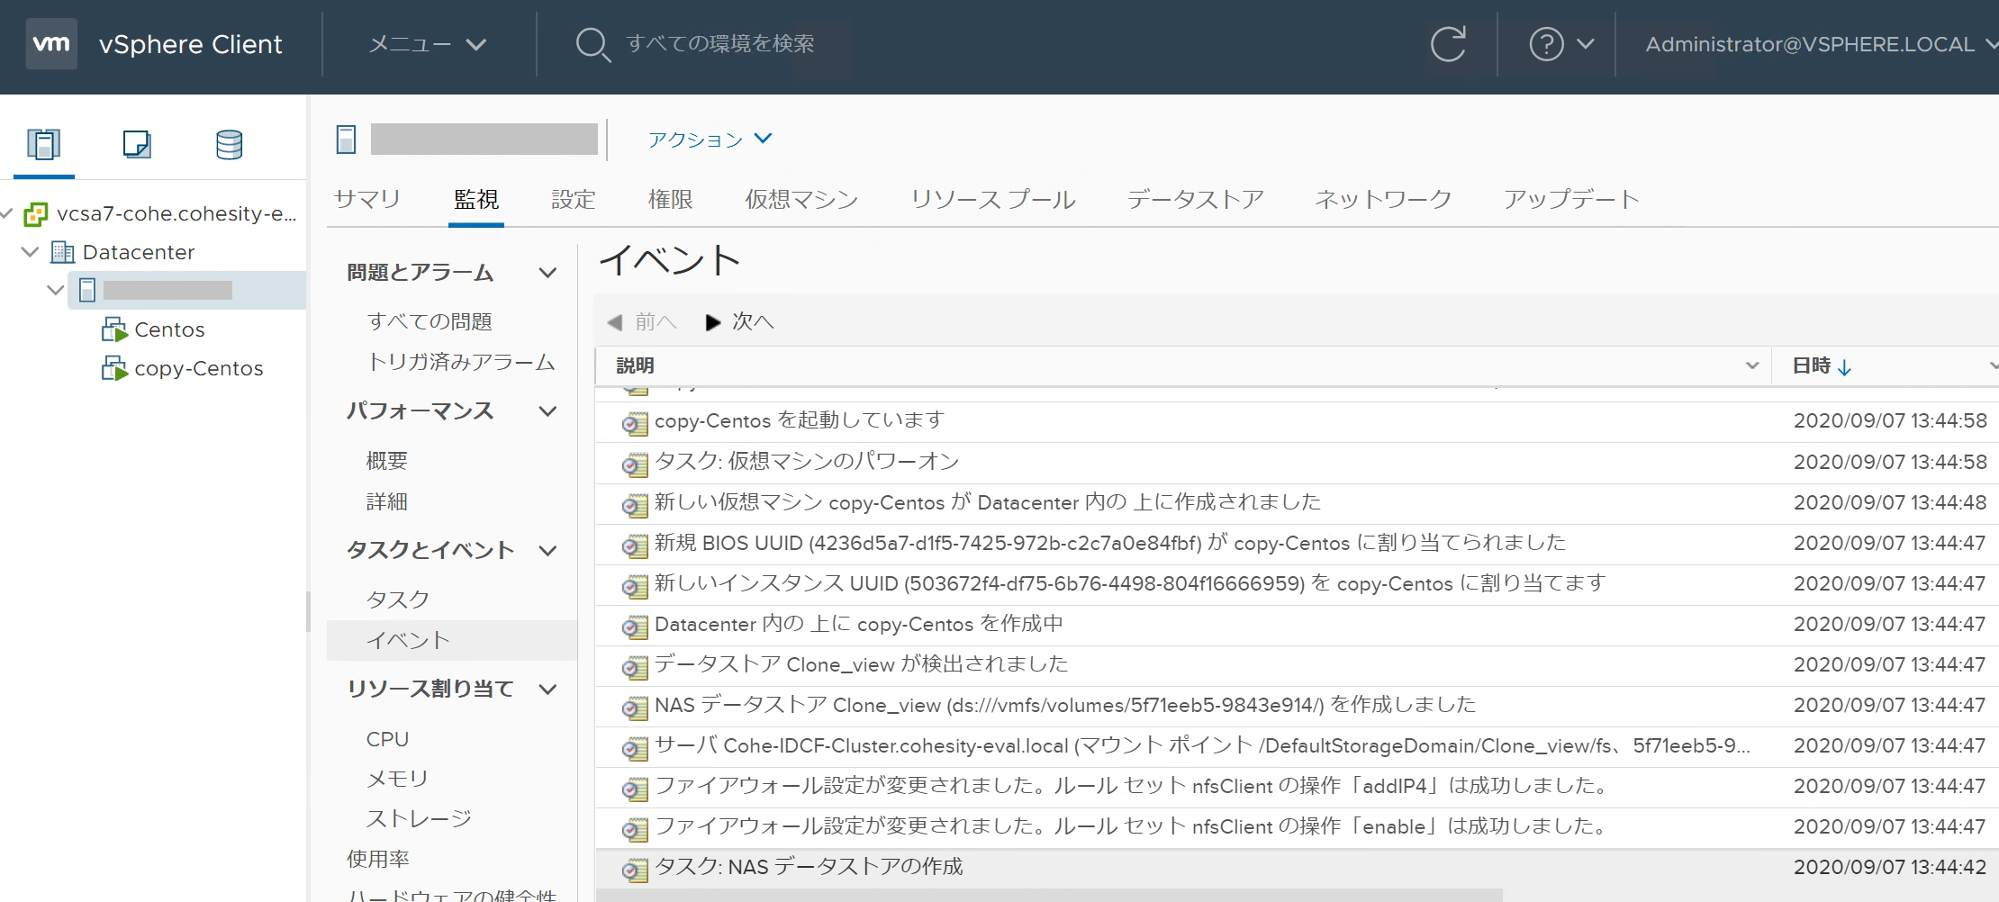Select event row ルール セット nfsClient「addIP4」
This screenshot has width=1999, height=902.
[1297, 787]
